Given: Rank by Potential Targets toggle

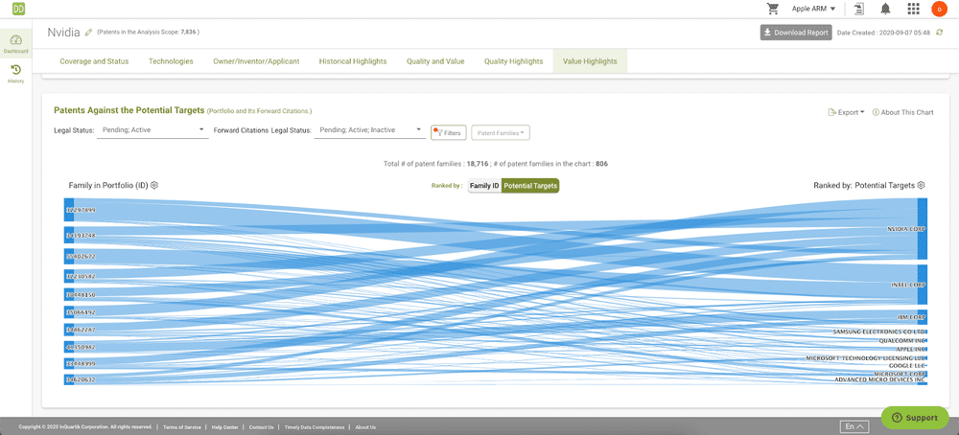Looking at the screenshot, I should coord(530,185).
